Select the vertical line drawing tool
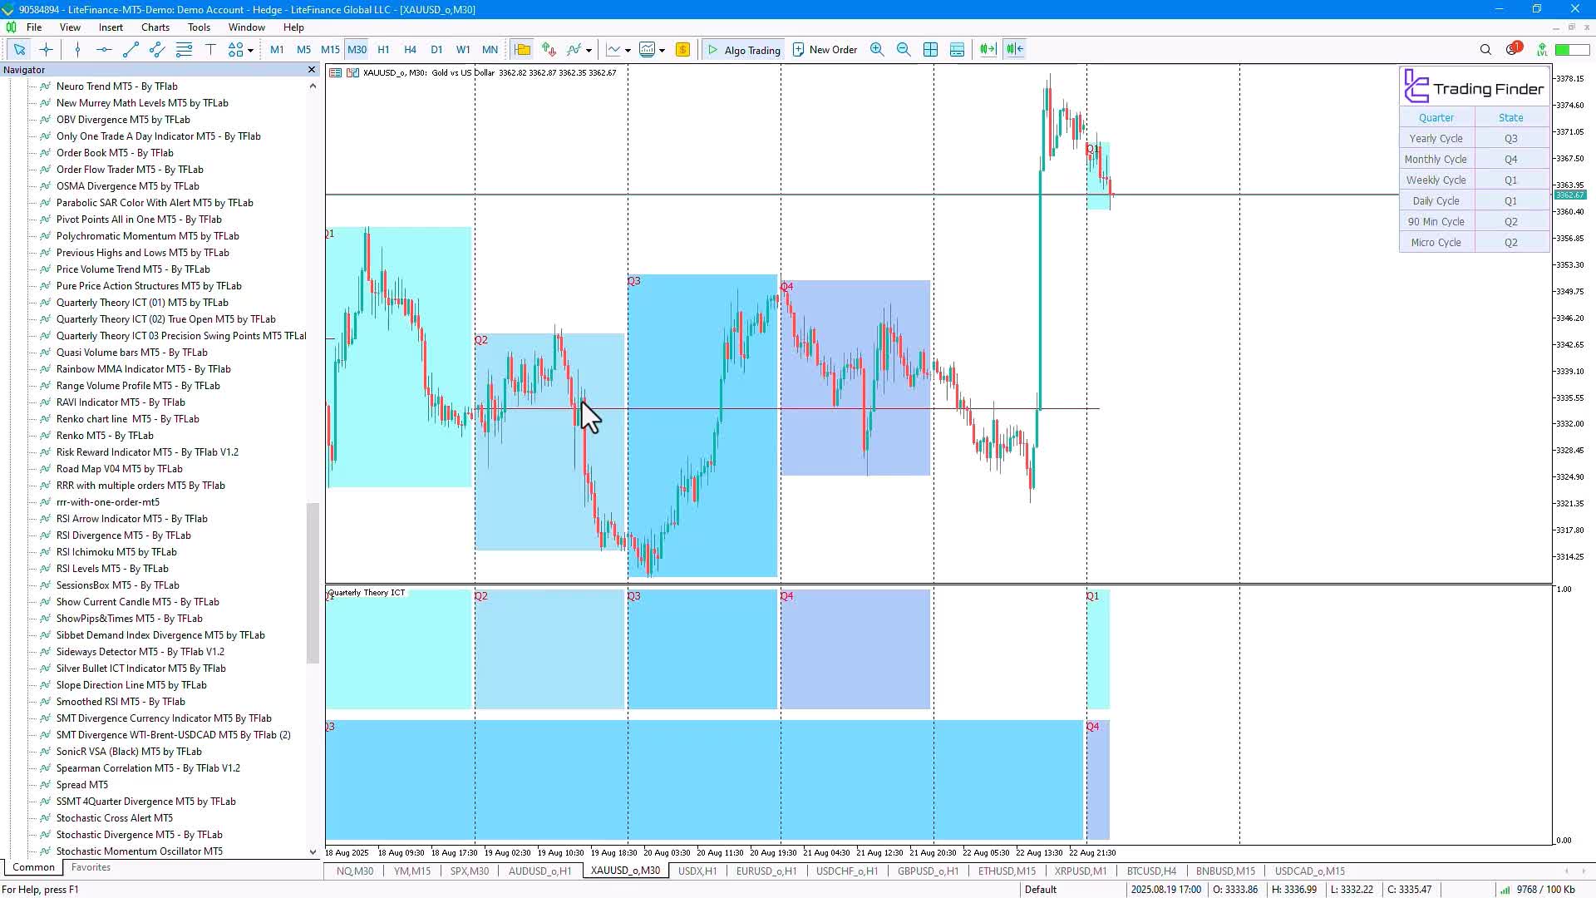 tap(77, 50)
